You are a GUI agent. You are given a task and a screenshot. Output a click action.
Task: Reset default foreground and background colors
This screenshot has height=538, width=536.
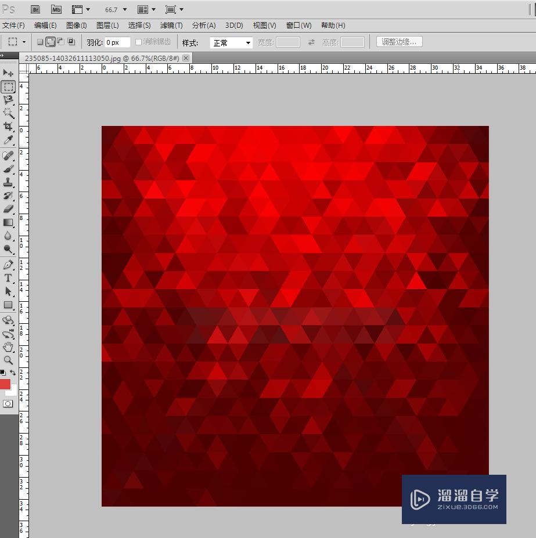point(3,373)
